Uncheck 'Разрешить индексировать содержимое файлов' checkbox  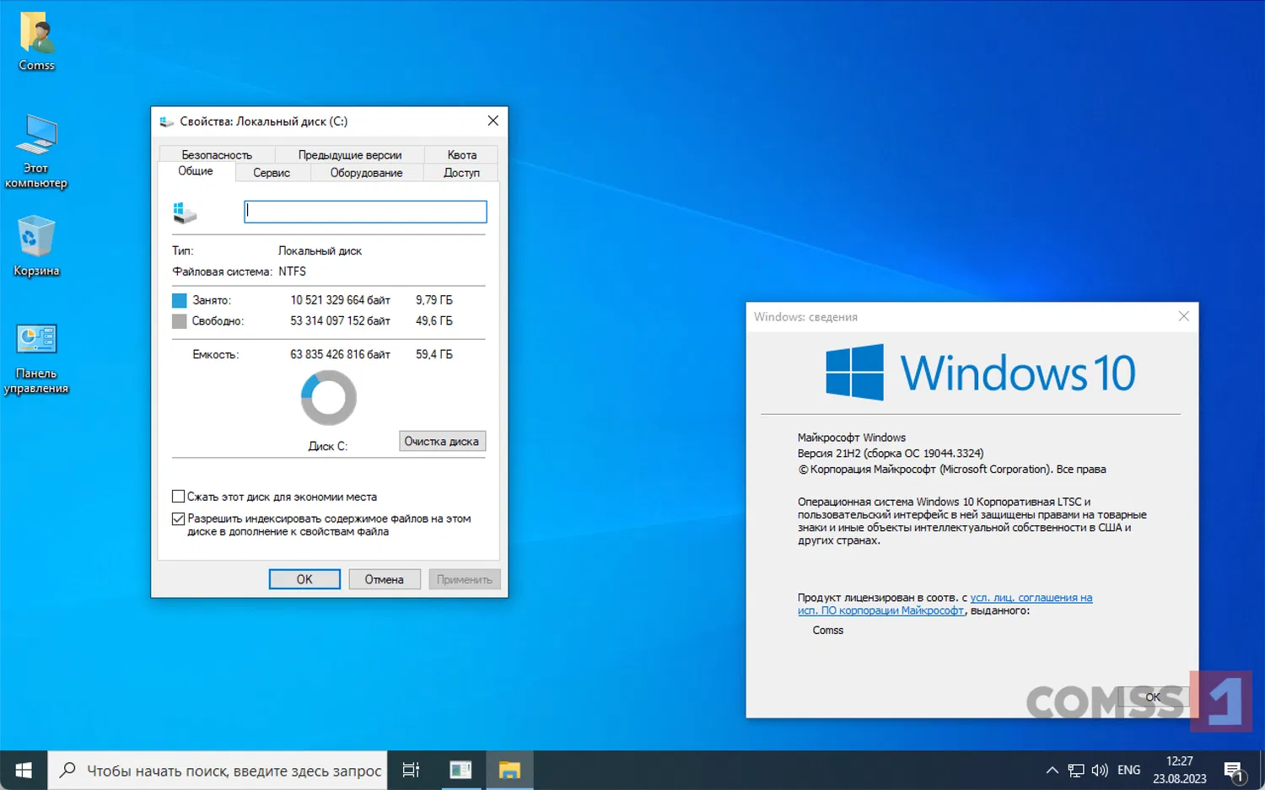click(x=178, y=519)
